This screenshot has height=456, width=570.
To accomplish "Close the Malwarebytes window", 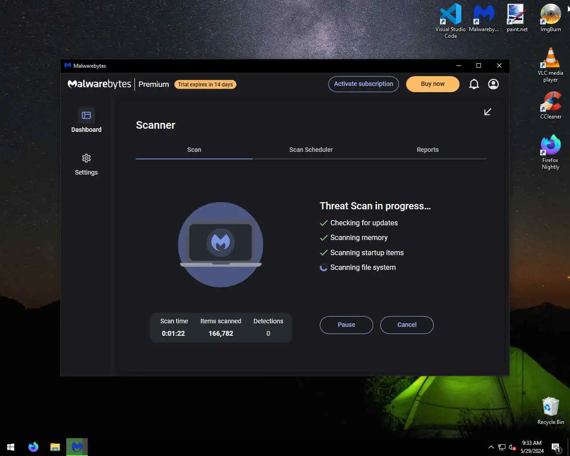I will pyautogui.click(x=499, y=65).
